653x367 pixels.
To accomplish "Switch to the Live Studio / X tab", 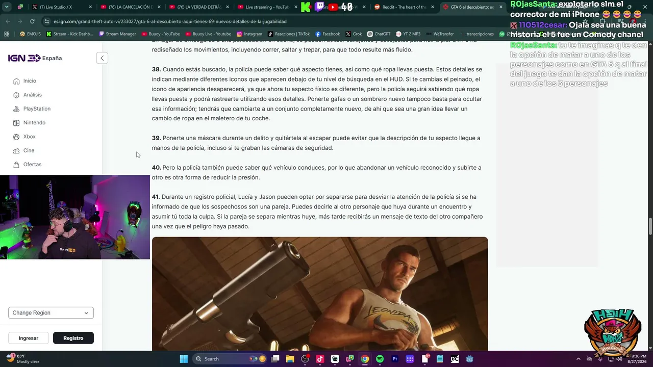I will (56, 7).
